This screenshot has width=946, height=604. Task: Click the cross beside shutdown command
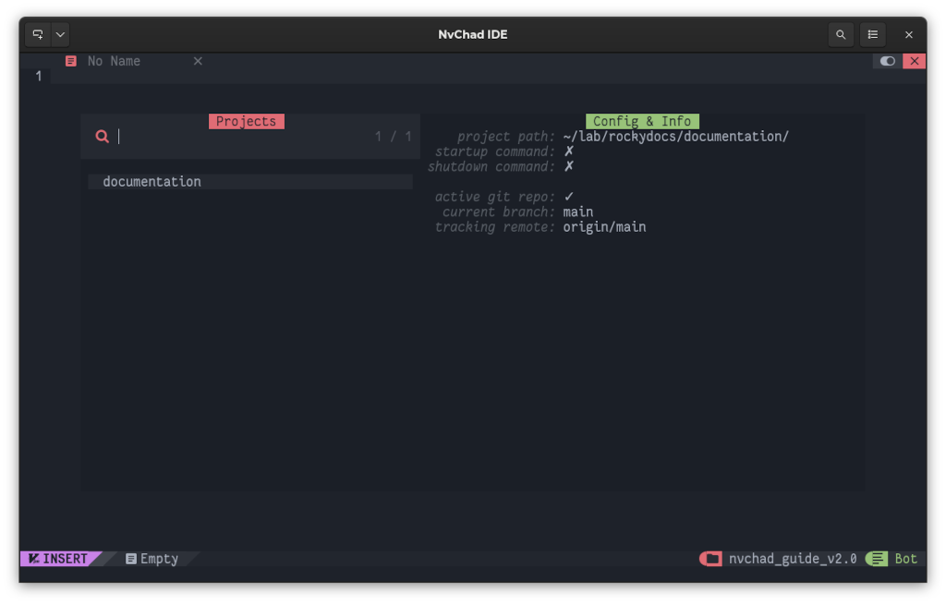click(567, 166)
